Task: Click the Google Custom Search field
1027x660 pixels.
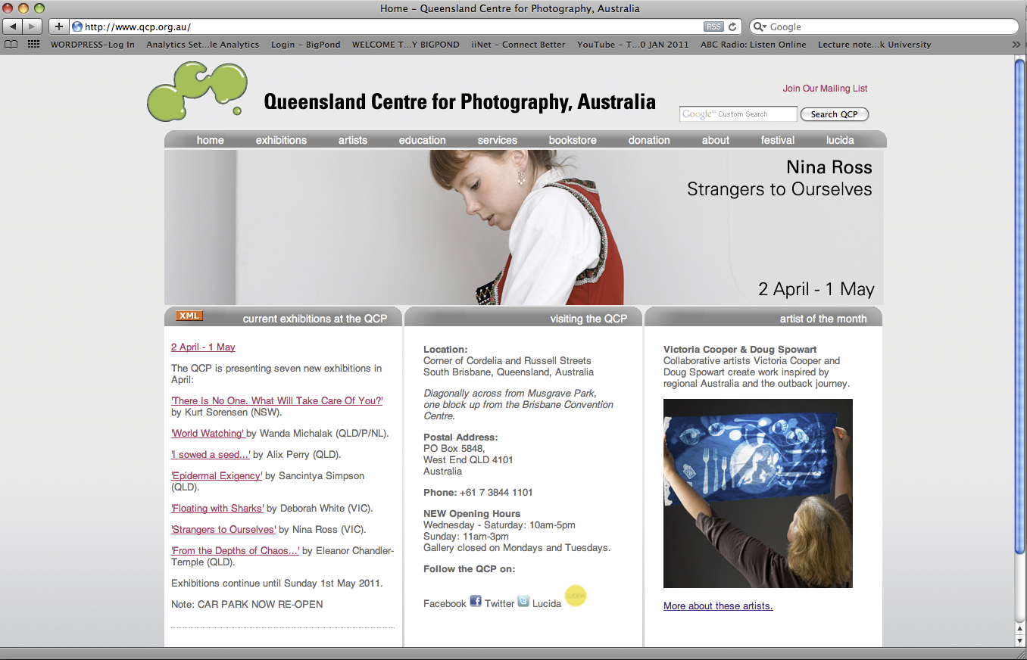Action: (738, 114)
